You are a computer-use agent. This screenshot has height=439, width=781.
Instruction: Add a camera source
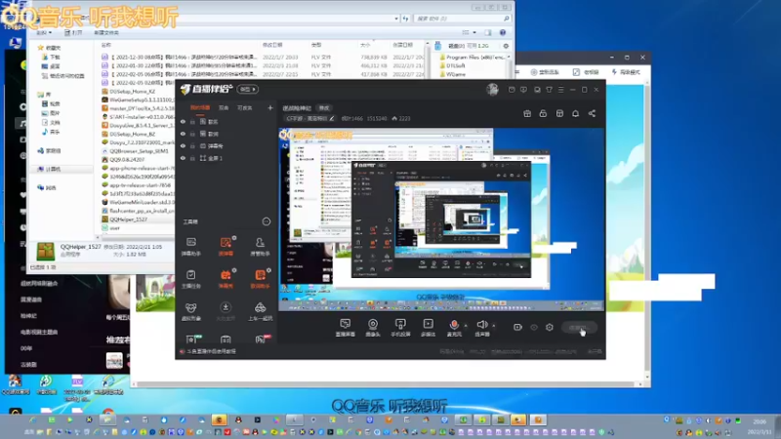click(x=373, y=328)
